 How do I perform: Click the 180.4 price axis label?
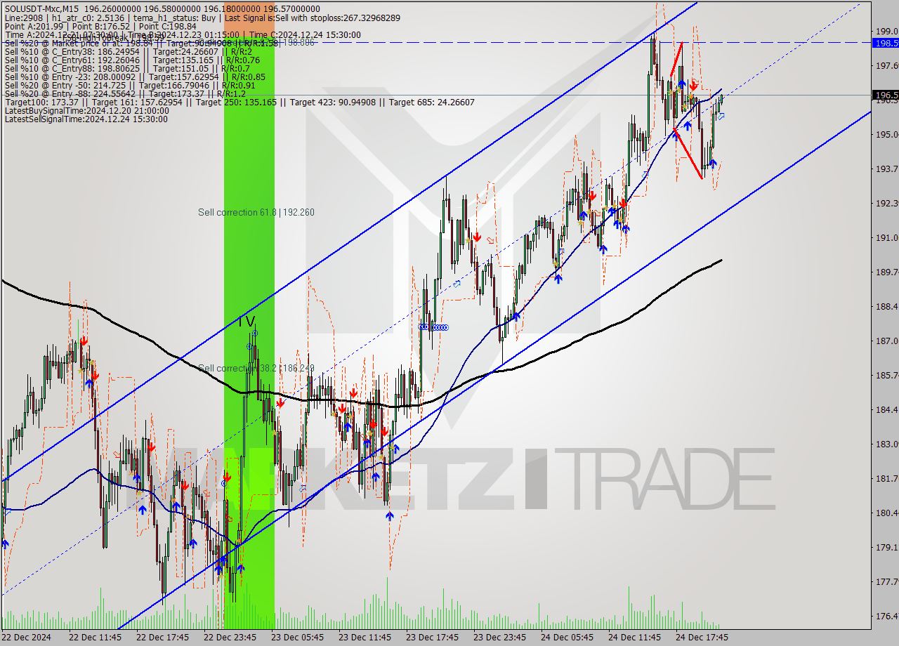(886, 513)
